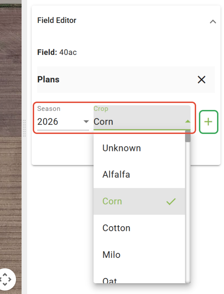Click the satellite field map imagery
Viewport: 224px width, 294px height.
[10, 139]
